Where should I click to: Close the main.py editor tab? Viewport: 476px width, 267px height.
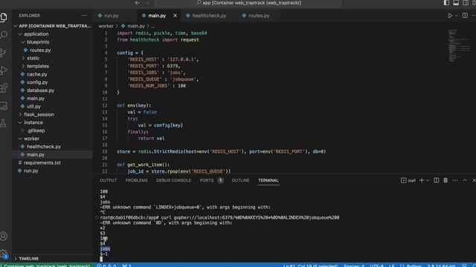[176, 16]
